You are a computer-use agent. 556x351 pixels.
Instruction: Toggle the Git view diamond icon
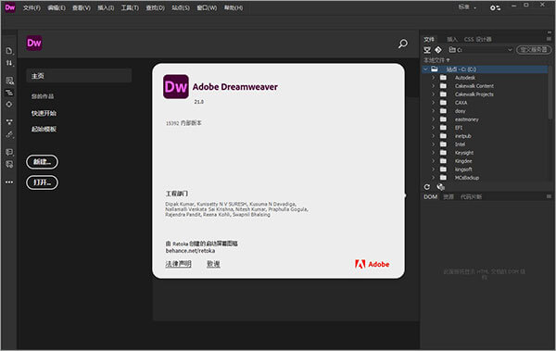click(438, 50)
